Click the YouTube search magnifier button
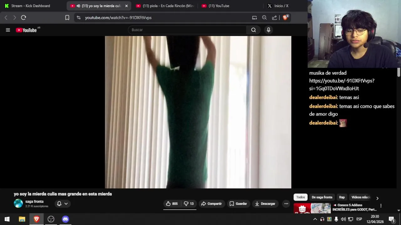This screenshot has width=401, height=225. 253,30
